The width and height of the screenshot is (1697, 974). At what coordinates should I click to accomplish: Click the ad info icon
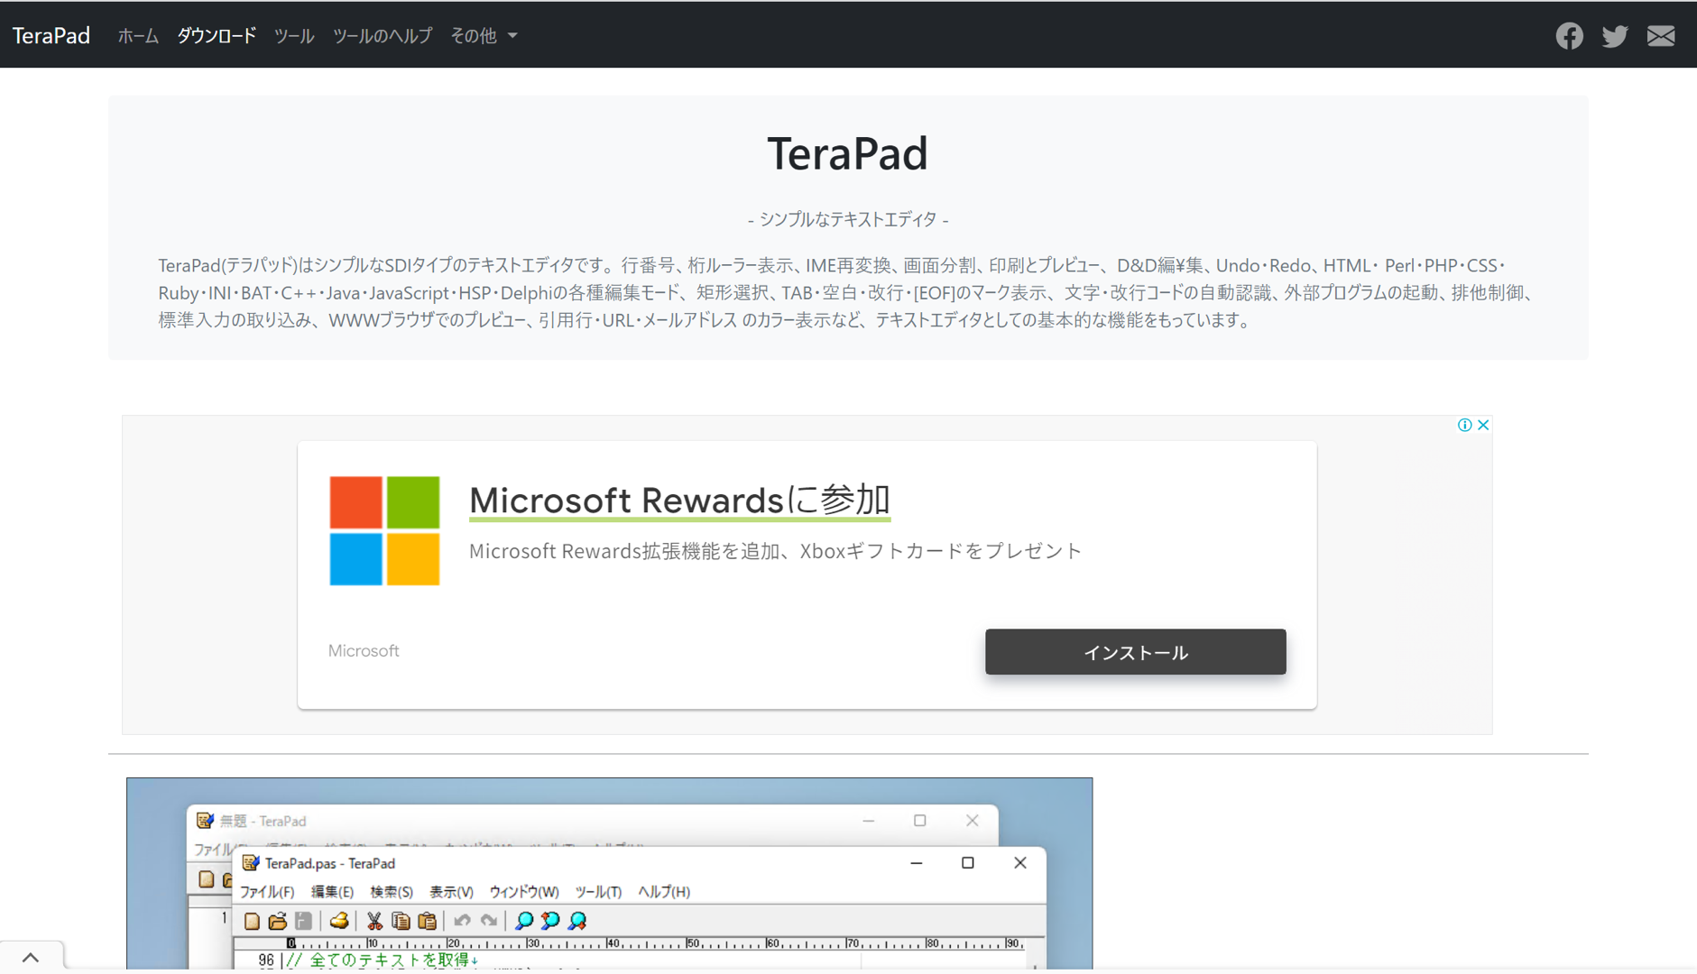pos(1464,425)
